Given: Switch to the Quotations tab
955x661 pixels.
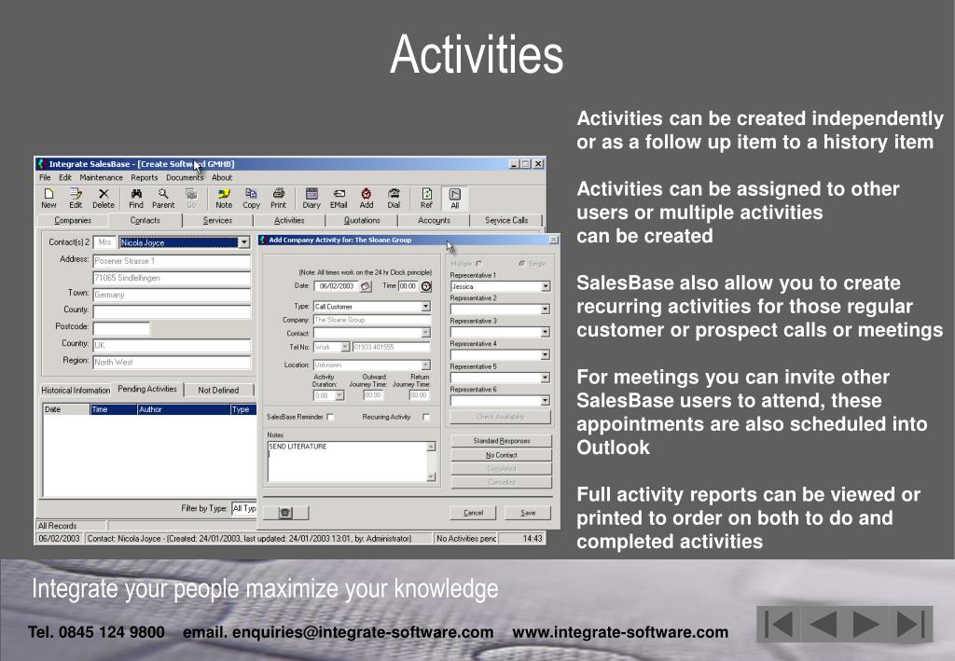Looking at the screenshot, I should click(362, 220).
